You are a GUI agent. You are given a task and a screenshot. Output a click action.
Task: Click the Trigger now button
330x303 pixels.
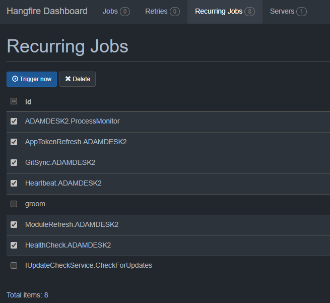[32, 79]
